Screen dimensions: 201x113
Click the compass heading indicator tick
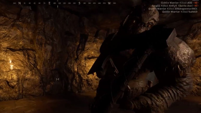pyautogui.click(x=58, y=6)
